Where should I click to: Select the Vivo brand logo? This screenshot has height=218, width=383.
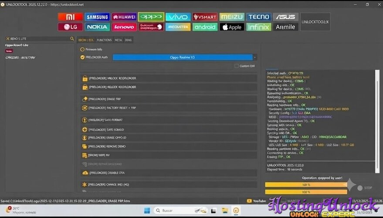coord(178,17)
